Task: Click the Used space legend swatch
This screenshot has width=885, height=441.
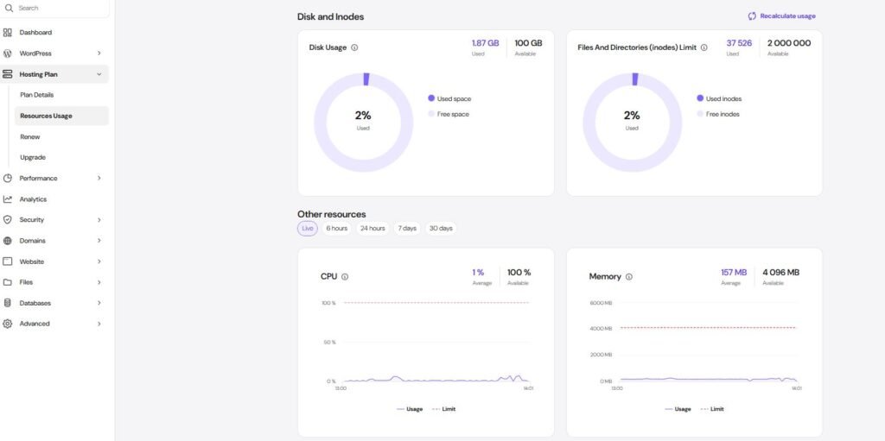Action: pos(431,98)
